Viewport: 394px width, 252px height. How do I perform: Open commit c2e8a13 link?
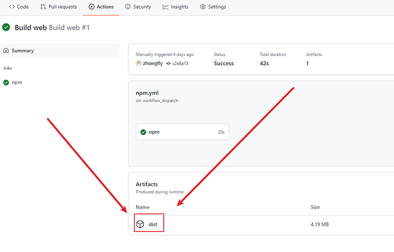point(180,63)
